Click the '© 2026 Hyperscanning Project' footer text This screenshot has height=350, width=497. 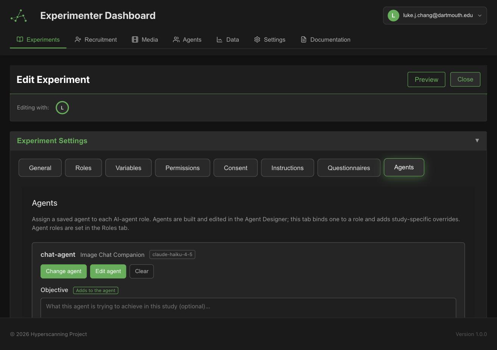tap(48, 334)
